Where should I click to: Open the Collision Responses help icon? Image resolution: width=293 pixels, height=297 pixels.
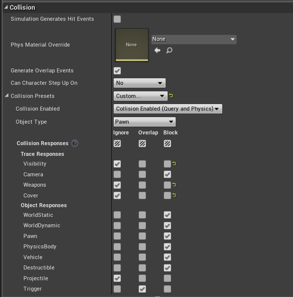pyautogui.click(x=75, y=143)
